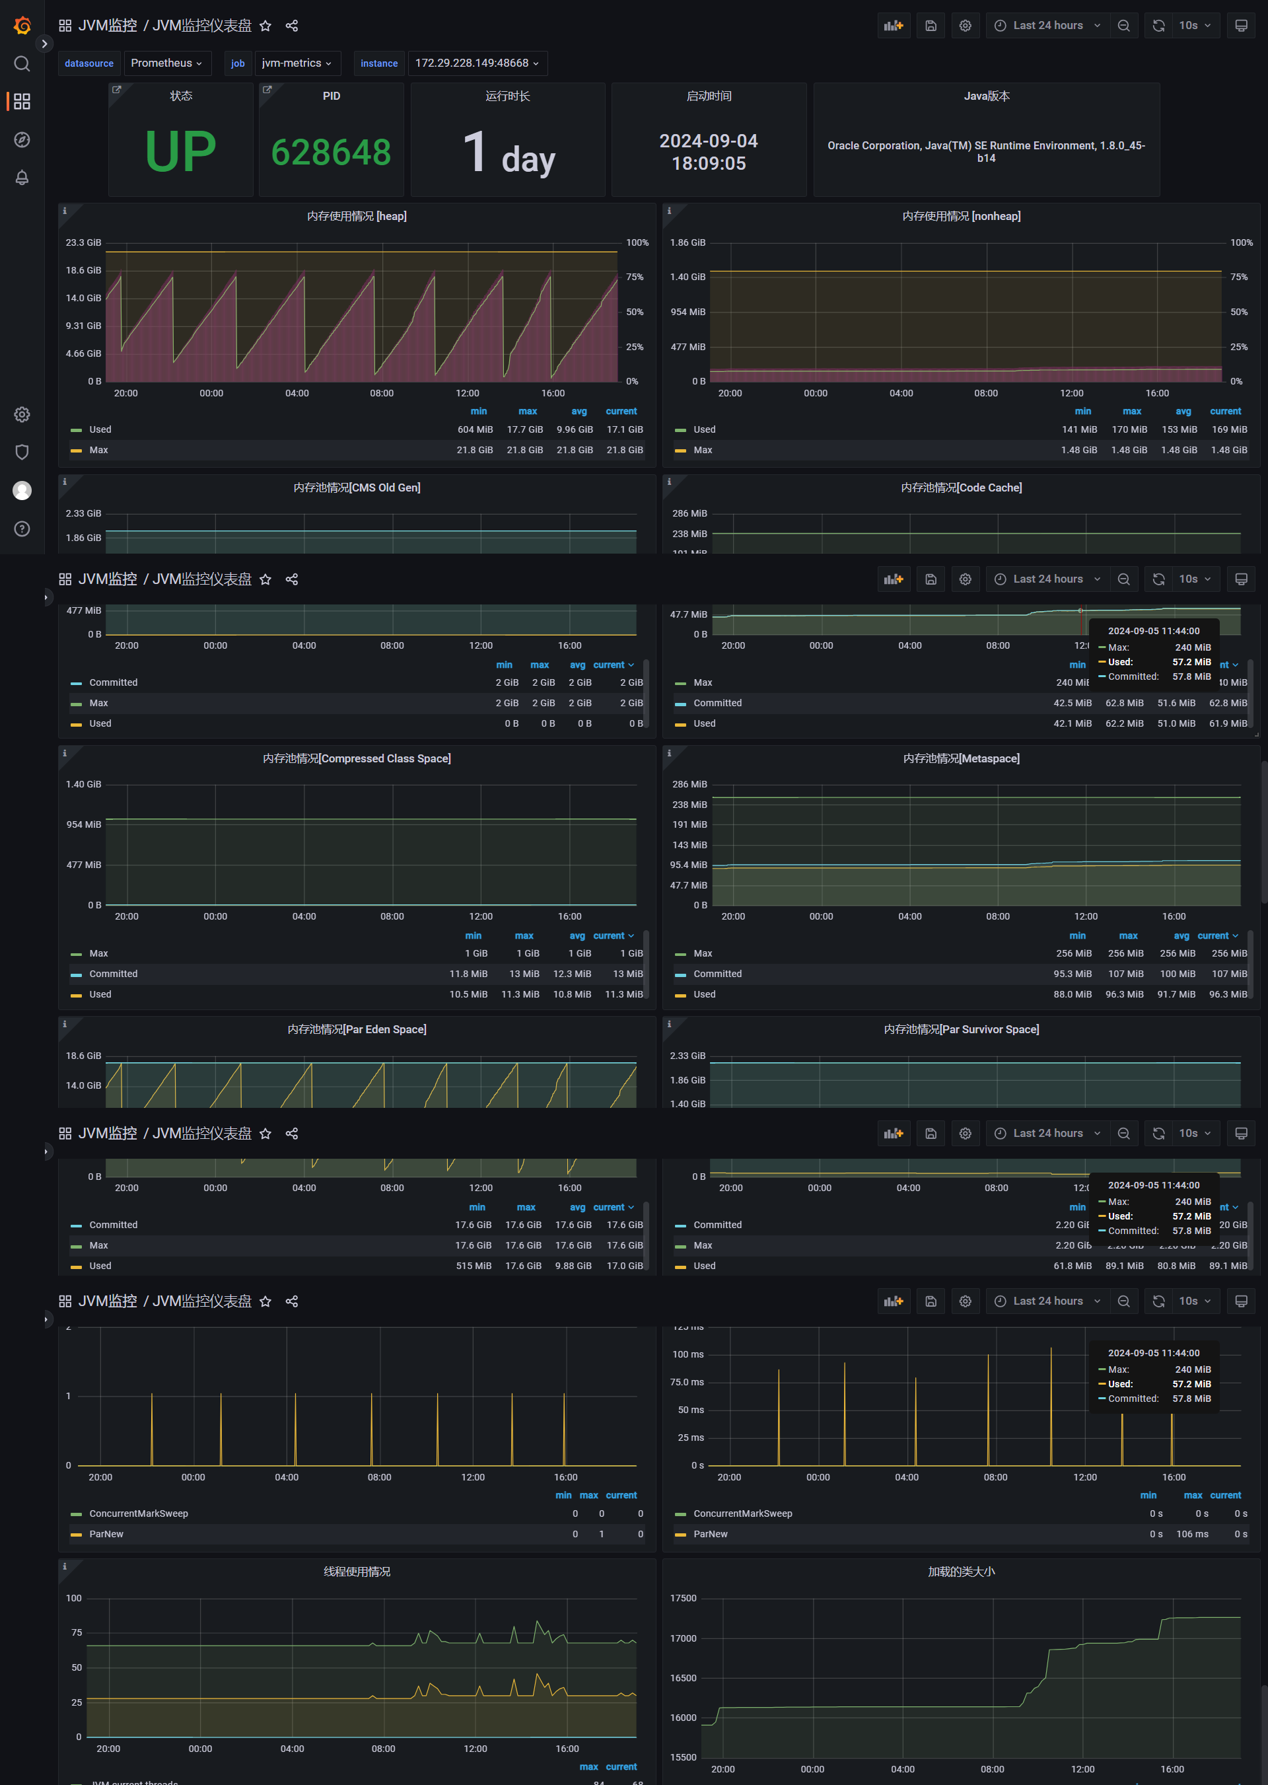Open the Grafana home logo
This screenshot has width=1268, height=1785.
point(22,26)
